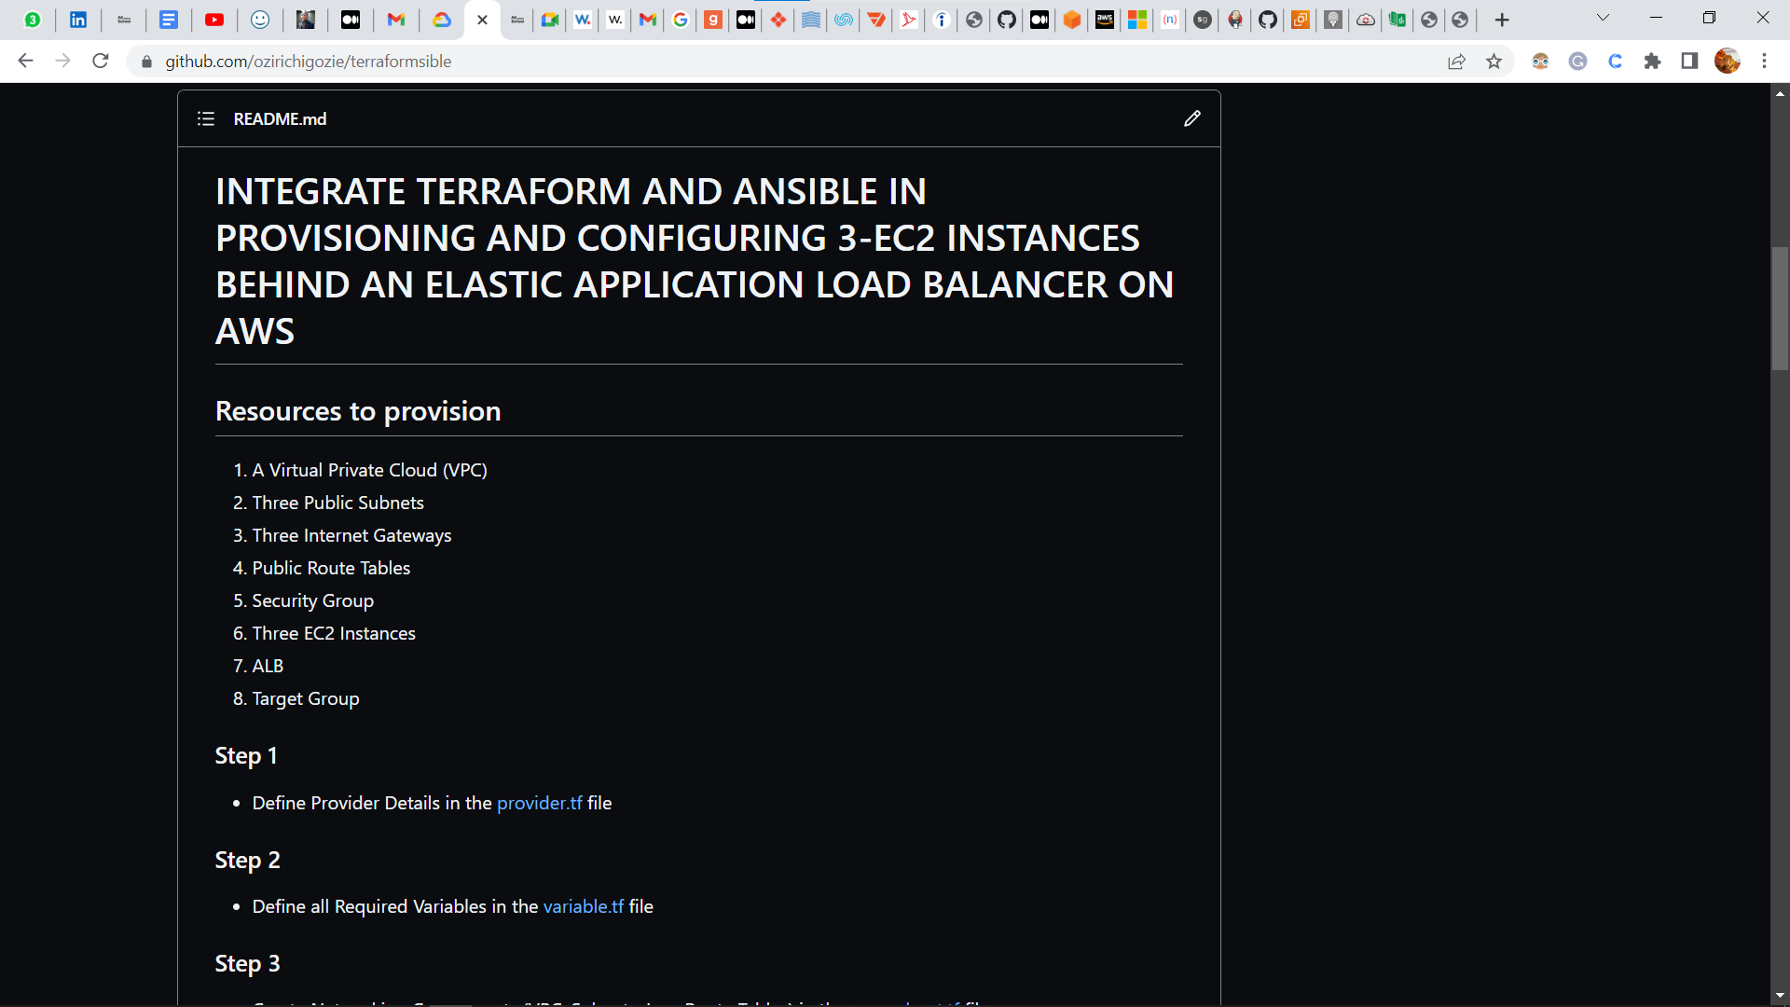Screen dimensions: 1790x1007
Task: Switch to the AWS tab
Action: (1105, 20)
